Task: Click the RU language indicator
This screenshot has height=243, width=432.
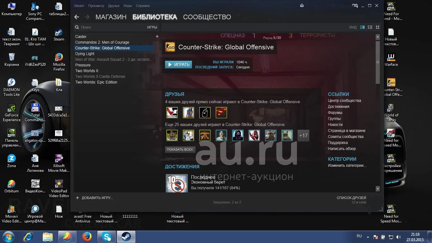Action: 359,236
